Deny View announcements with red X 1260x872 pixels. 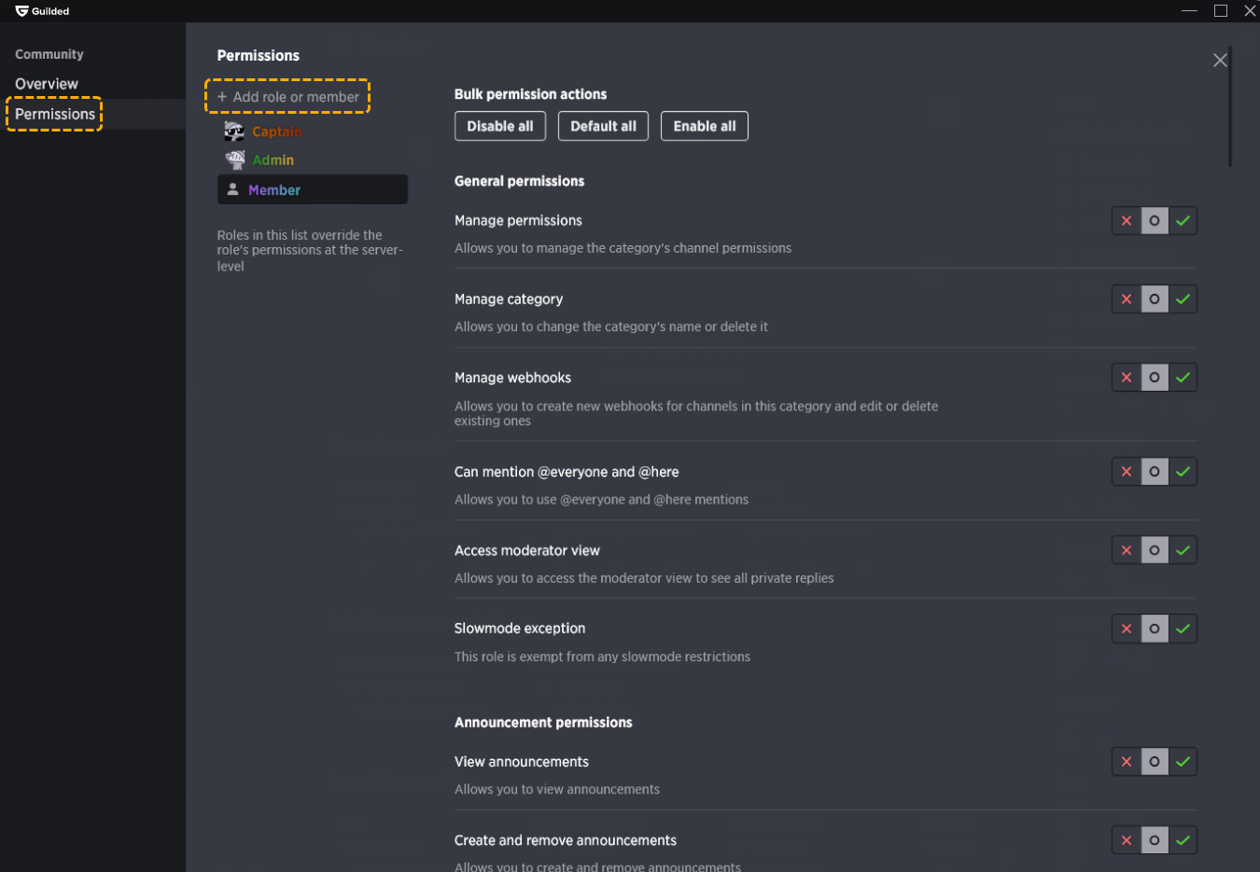(1127, 762)
